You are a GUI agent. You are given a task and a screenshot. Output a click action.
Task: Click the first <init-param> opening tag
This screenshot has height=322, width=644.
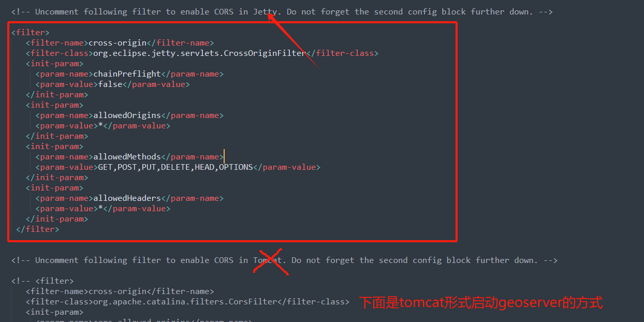pos(54,64)
